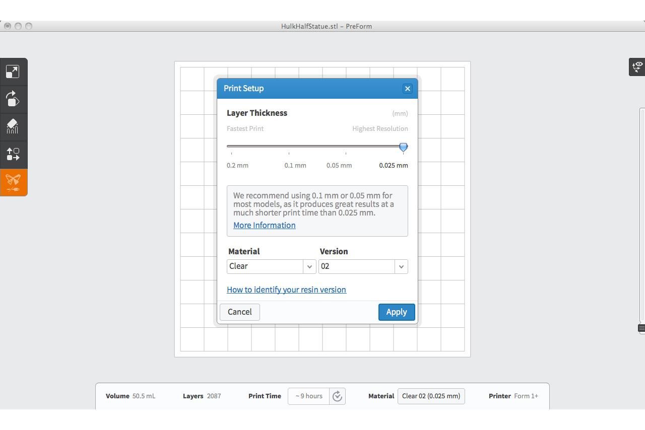Select the 0.025 mm thickness label
645x430 pixels.
(394, 165)
